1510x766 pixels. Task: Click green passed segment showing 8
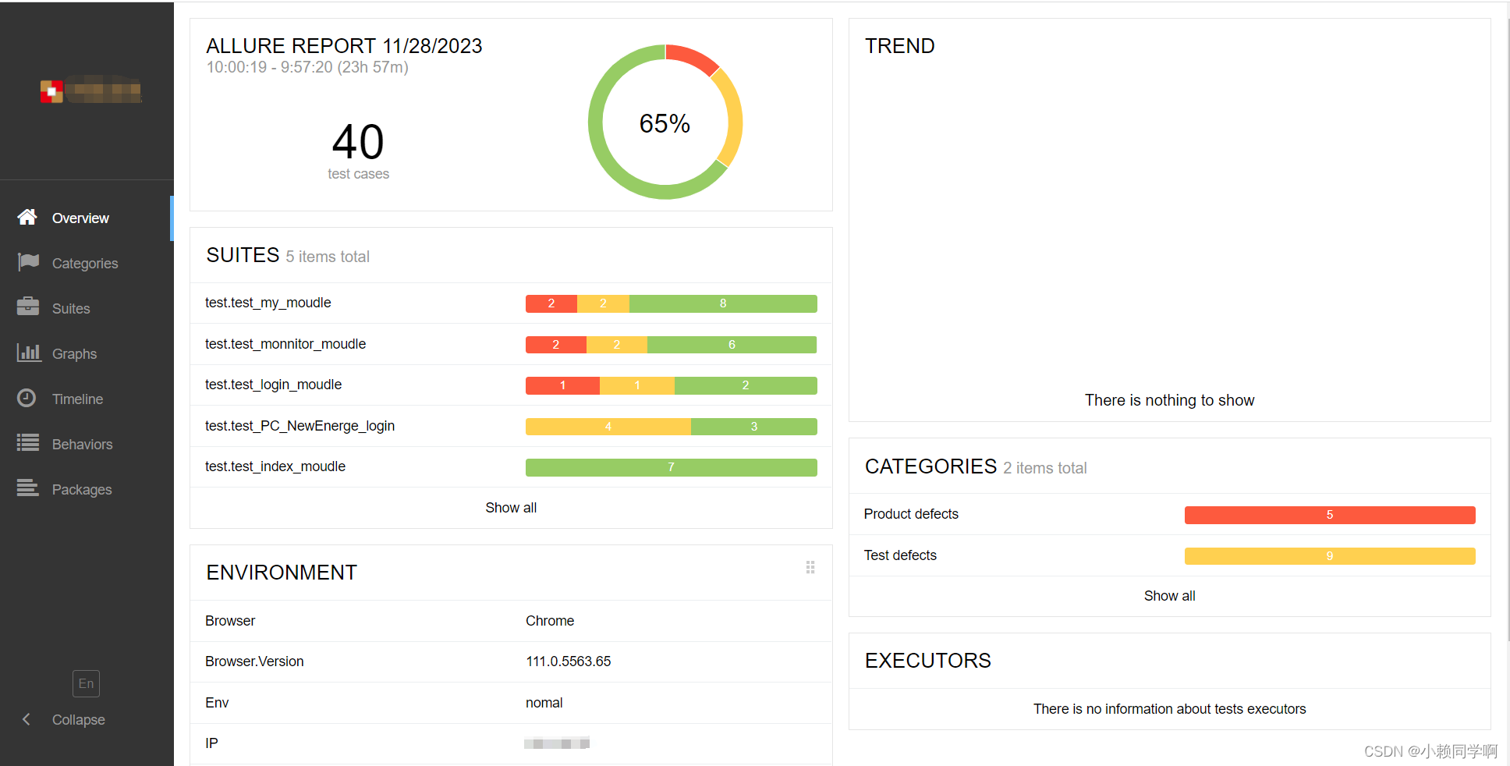(723, 303)
